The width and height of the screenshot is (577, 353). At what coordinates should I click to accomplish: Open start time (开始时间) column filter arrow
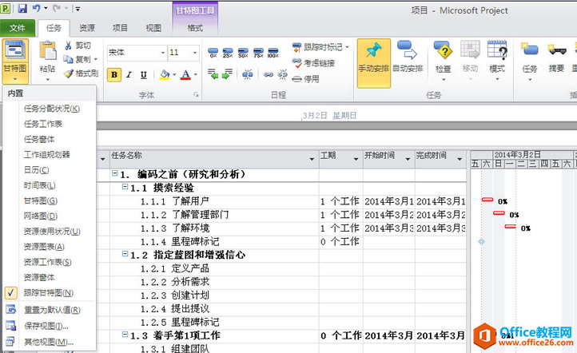408,159
